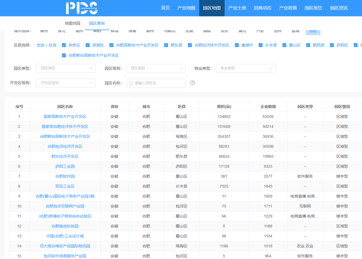The image size is (362, 259).
Task: Toggle the 巢湖市 checkbox
Action: click(x=237, y=45)
